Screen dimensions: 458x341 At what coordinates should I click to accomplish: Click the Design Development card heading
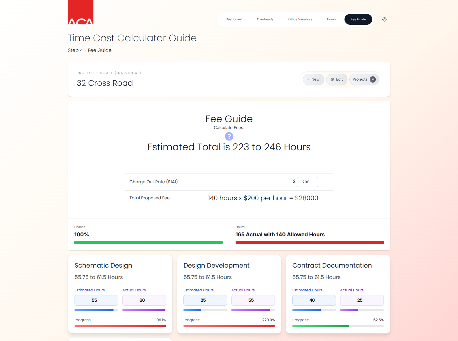(x=216, y=266)
